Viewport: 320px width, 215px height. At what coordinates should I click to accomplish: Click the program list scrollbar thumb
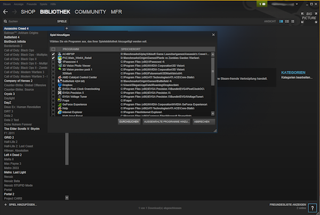[213, 71]
